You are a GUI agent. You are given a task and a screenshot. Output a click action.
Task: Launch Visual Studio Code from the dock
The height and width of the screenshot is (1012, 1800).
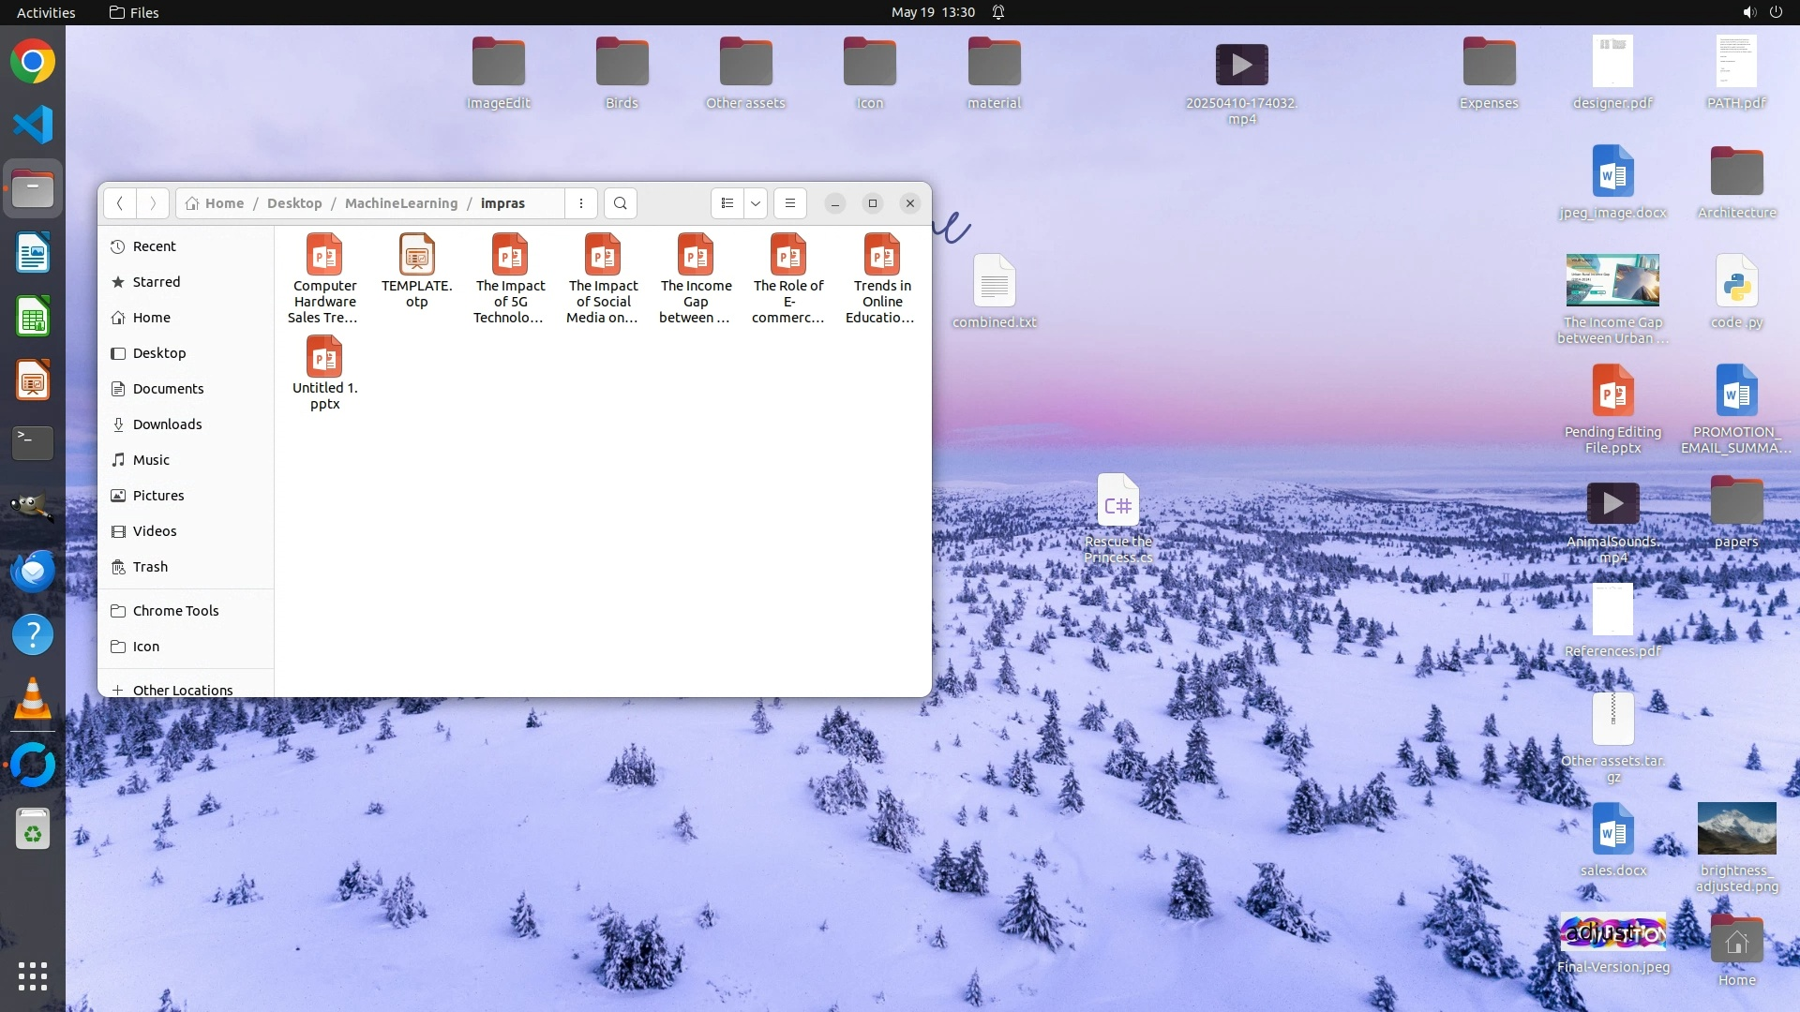[x=33, y=125]
